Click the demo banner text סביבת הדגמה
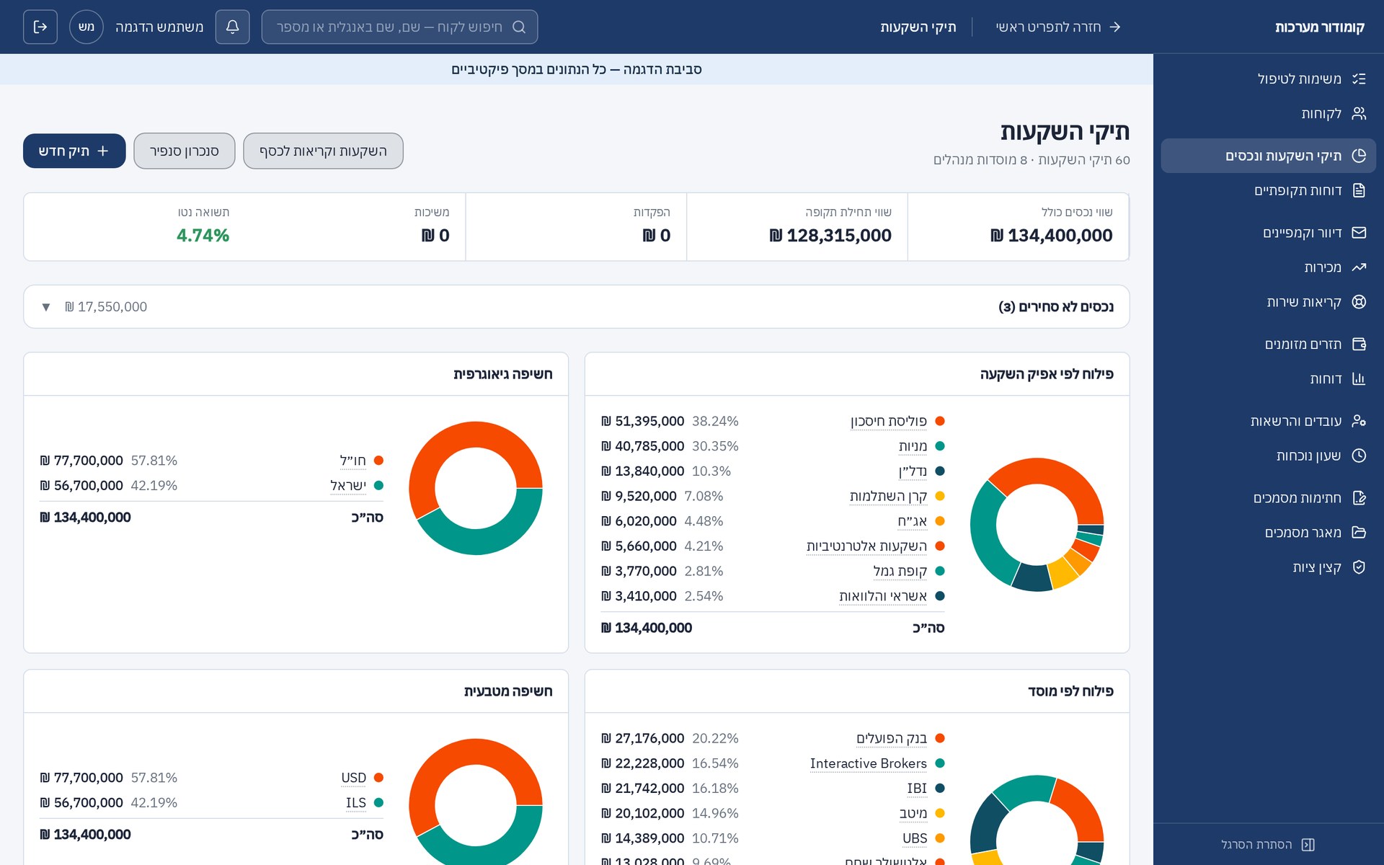 (x=577, y=69)
